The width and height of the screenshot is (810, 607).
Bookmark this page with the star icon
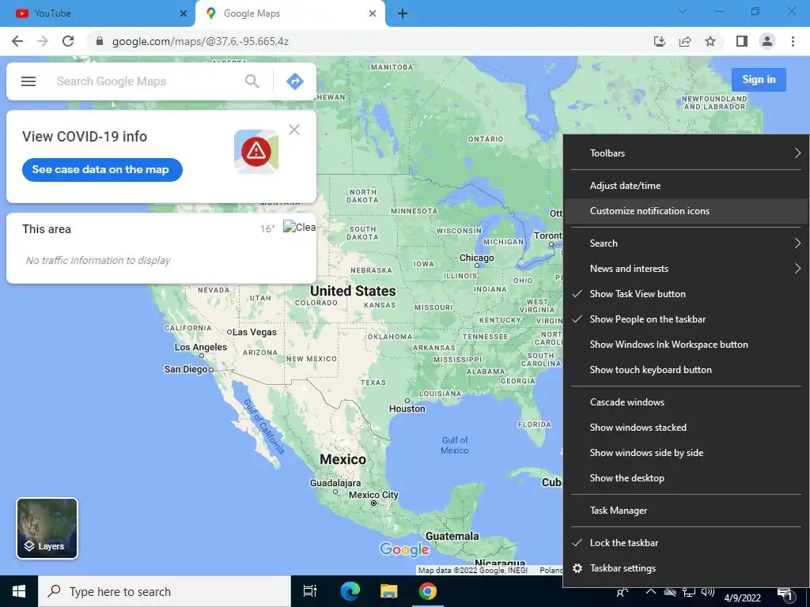[710, 41]
